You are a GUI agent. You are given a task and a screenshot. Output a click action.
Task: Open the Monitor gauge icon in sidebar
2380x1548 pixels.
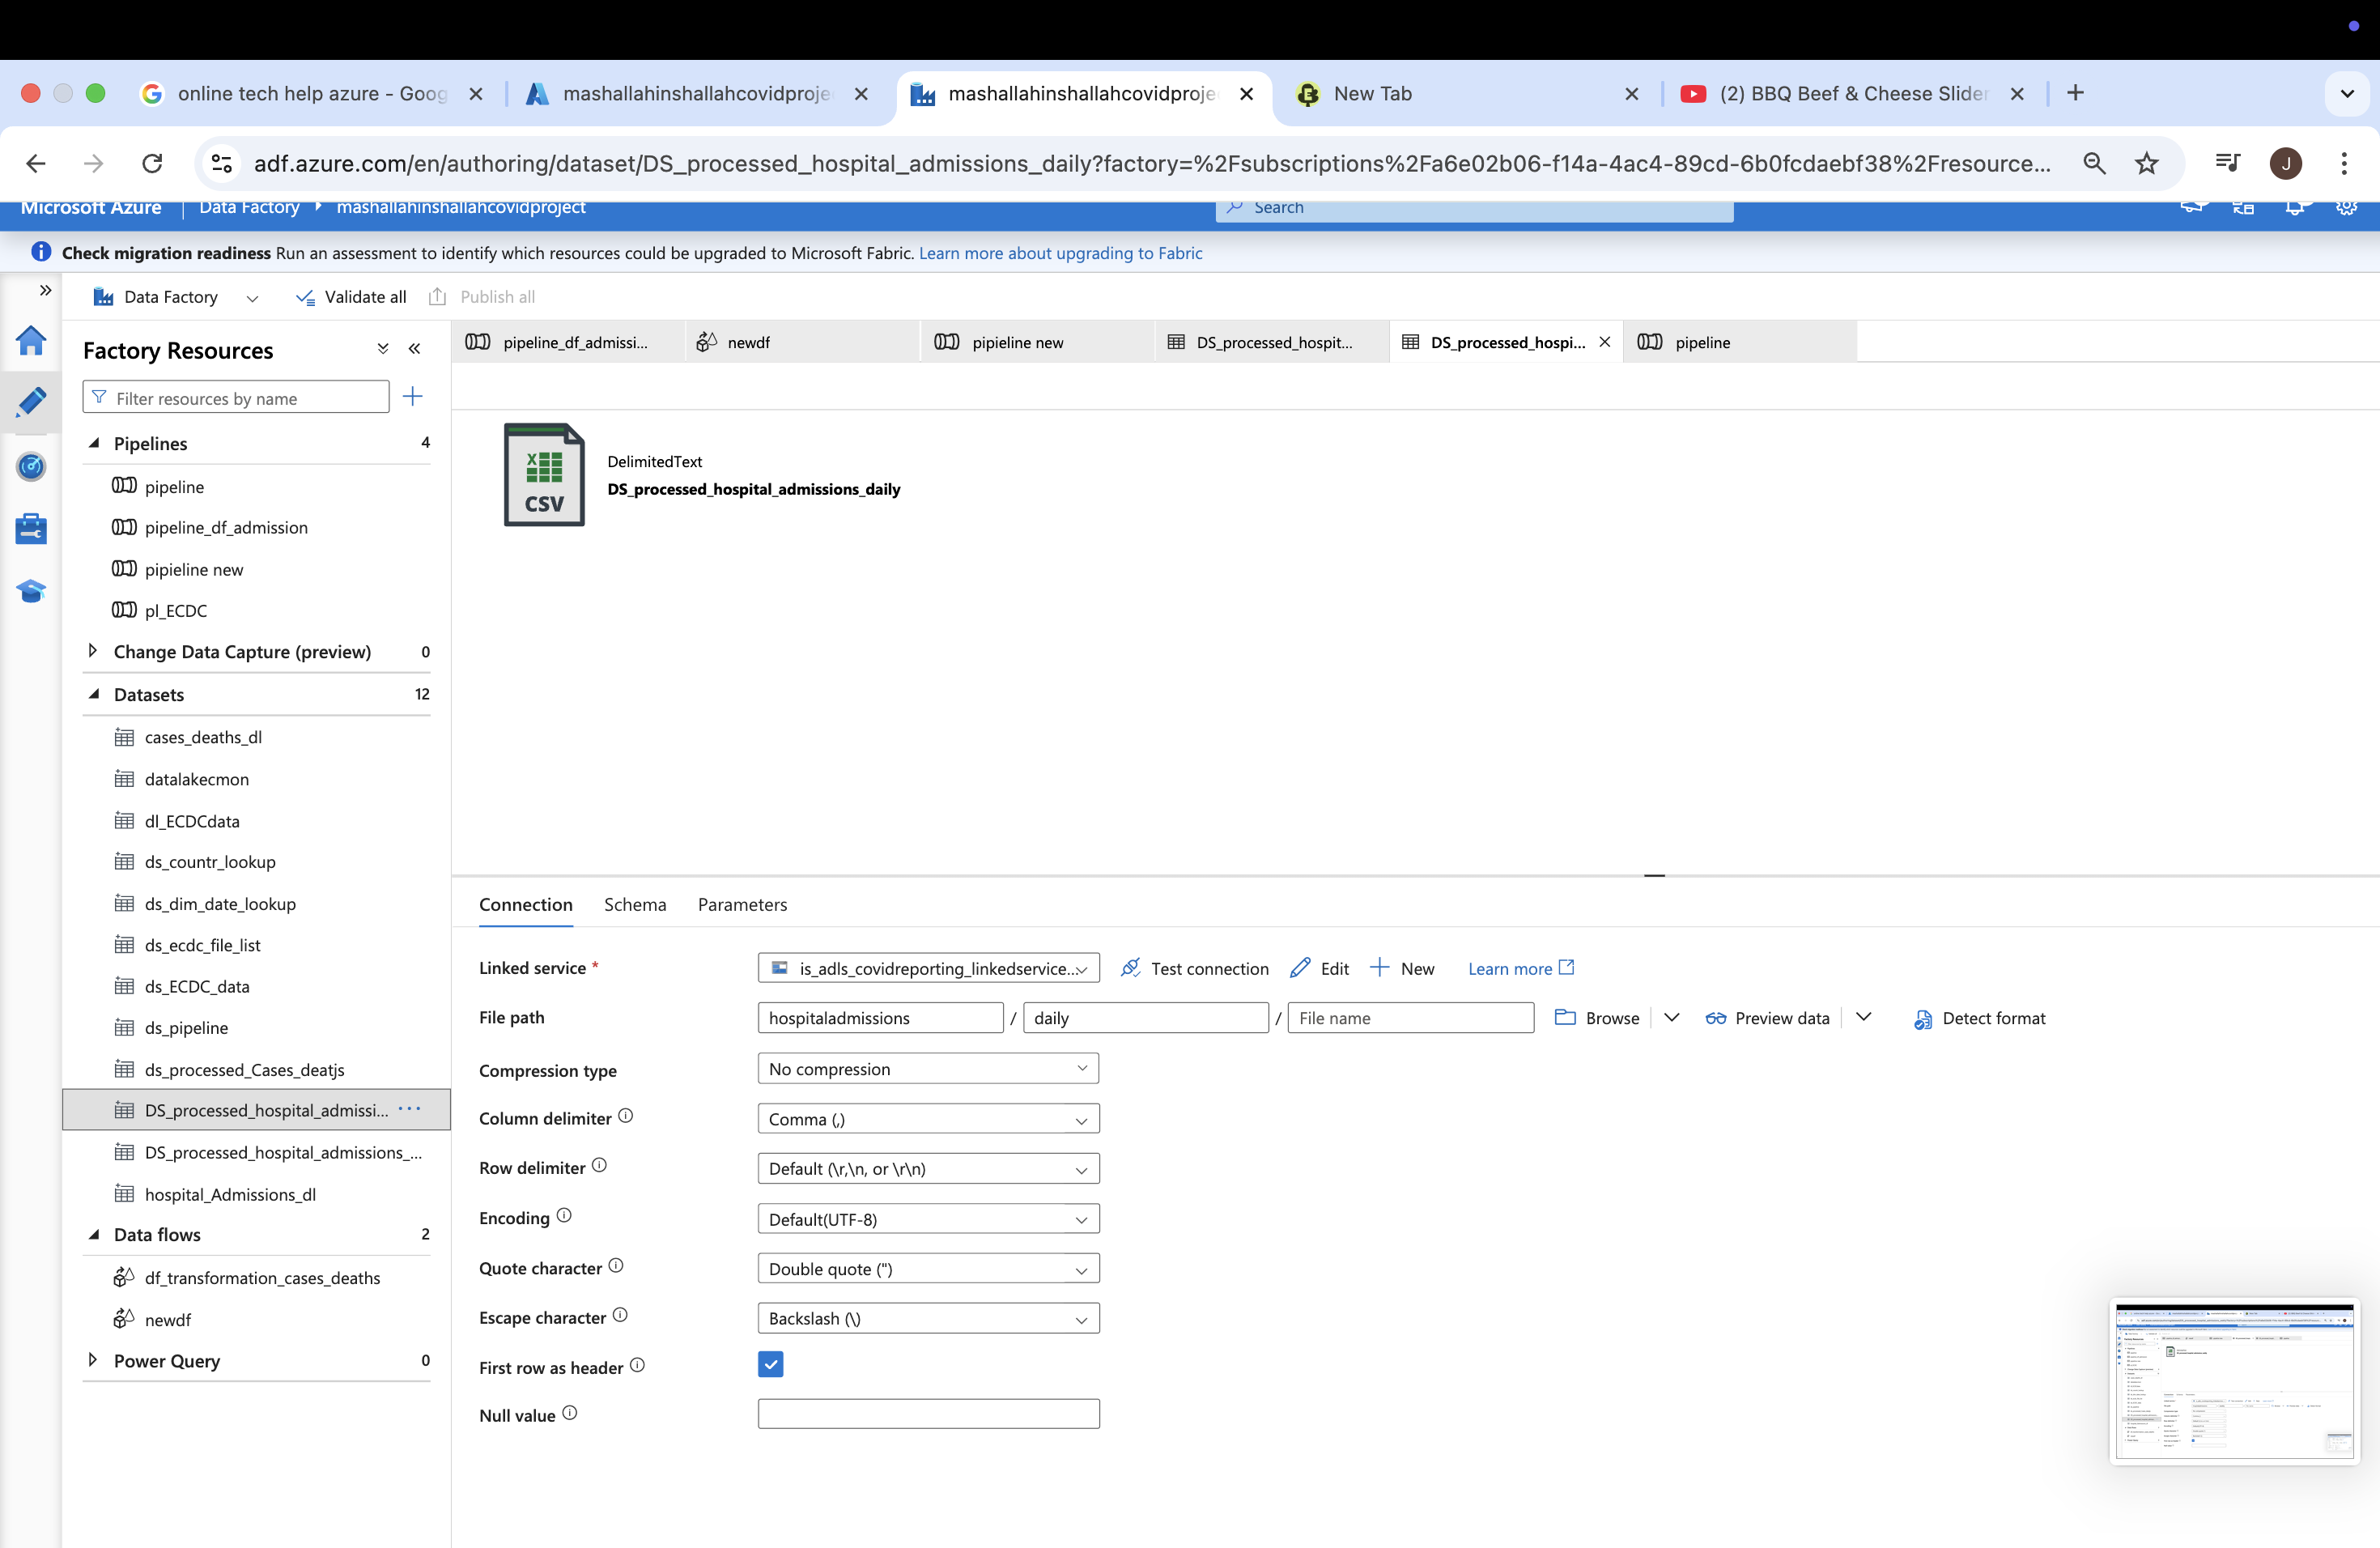[x=31, y=466]
